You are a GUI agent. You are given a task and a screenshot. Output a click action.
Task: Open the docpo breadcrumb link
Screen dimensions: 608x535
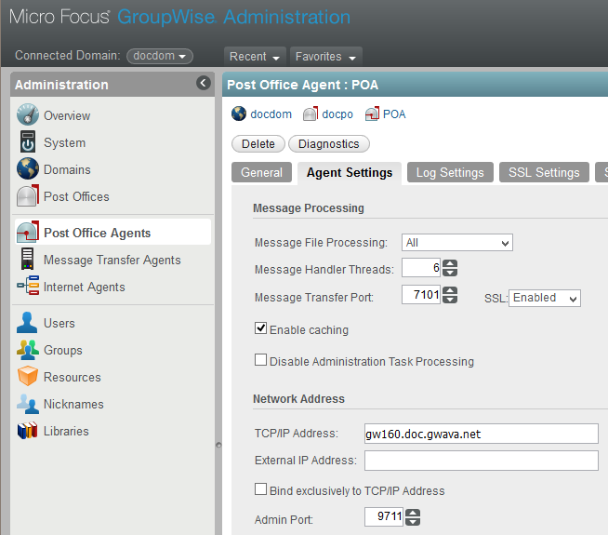click(337, 114)
